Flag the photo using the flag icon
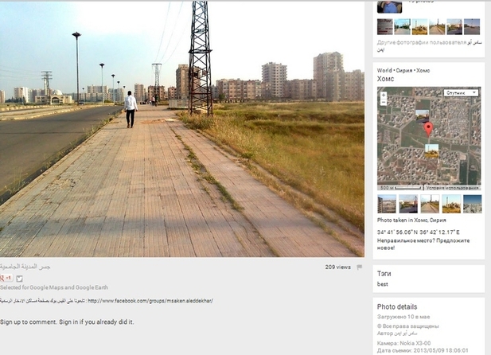The height and width of the screenshot is (355, 491). tap(360, 267)
